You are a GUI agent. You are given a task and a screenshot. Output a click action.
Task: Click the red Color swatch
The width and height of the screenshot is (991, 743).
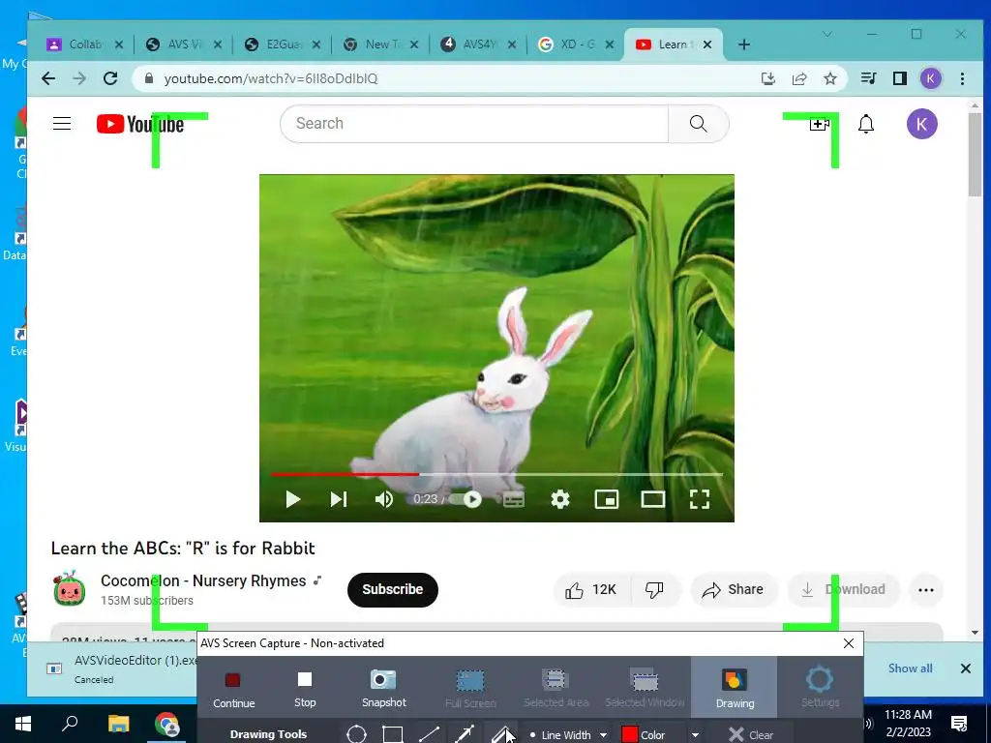click(x=629, y=734)
